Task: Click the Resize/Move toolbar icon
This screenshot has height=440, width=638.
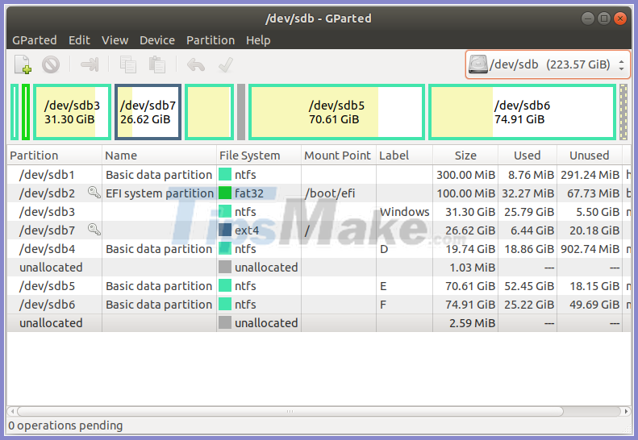Action: (x=90, y=64)
